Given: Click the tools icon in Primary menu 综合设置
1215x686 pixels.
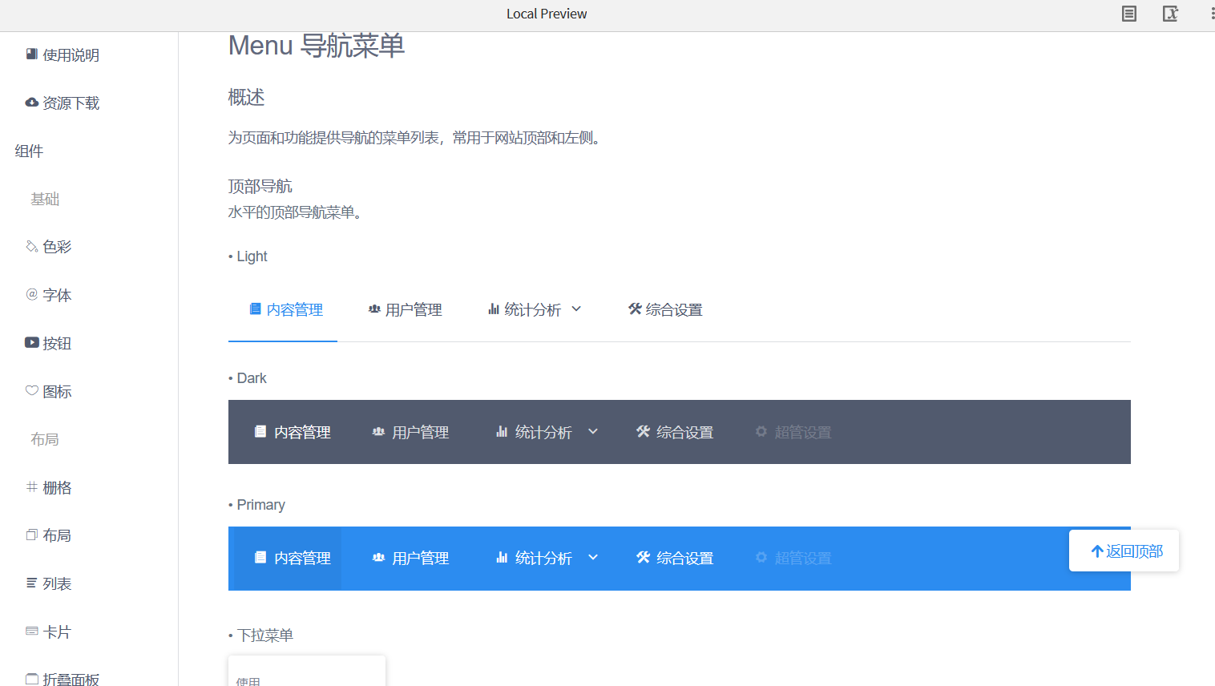Looking at the screenshot, I should [643, 557].
